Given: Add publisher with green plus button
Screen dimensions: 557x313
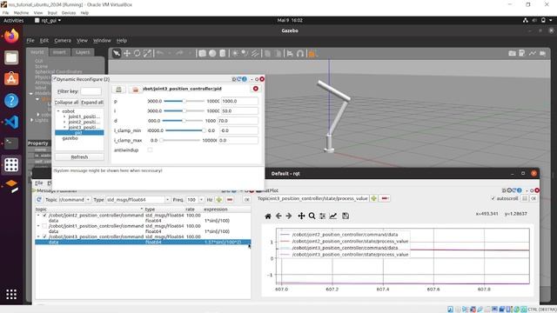Looking at the screenshot, I should (x=219, y=200).
